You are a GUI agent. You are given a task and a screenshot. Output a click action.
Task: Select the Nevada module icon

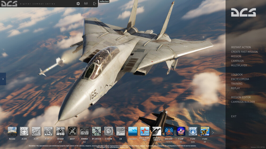click(x=12, y=131)
